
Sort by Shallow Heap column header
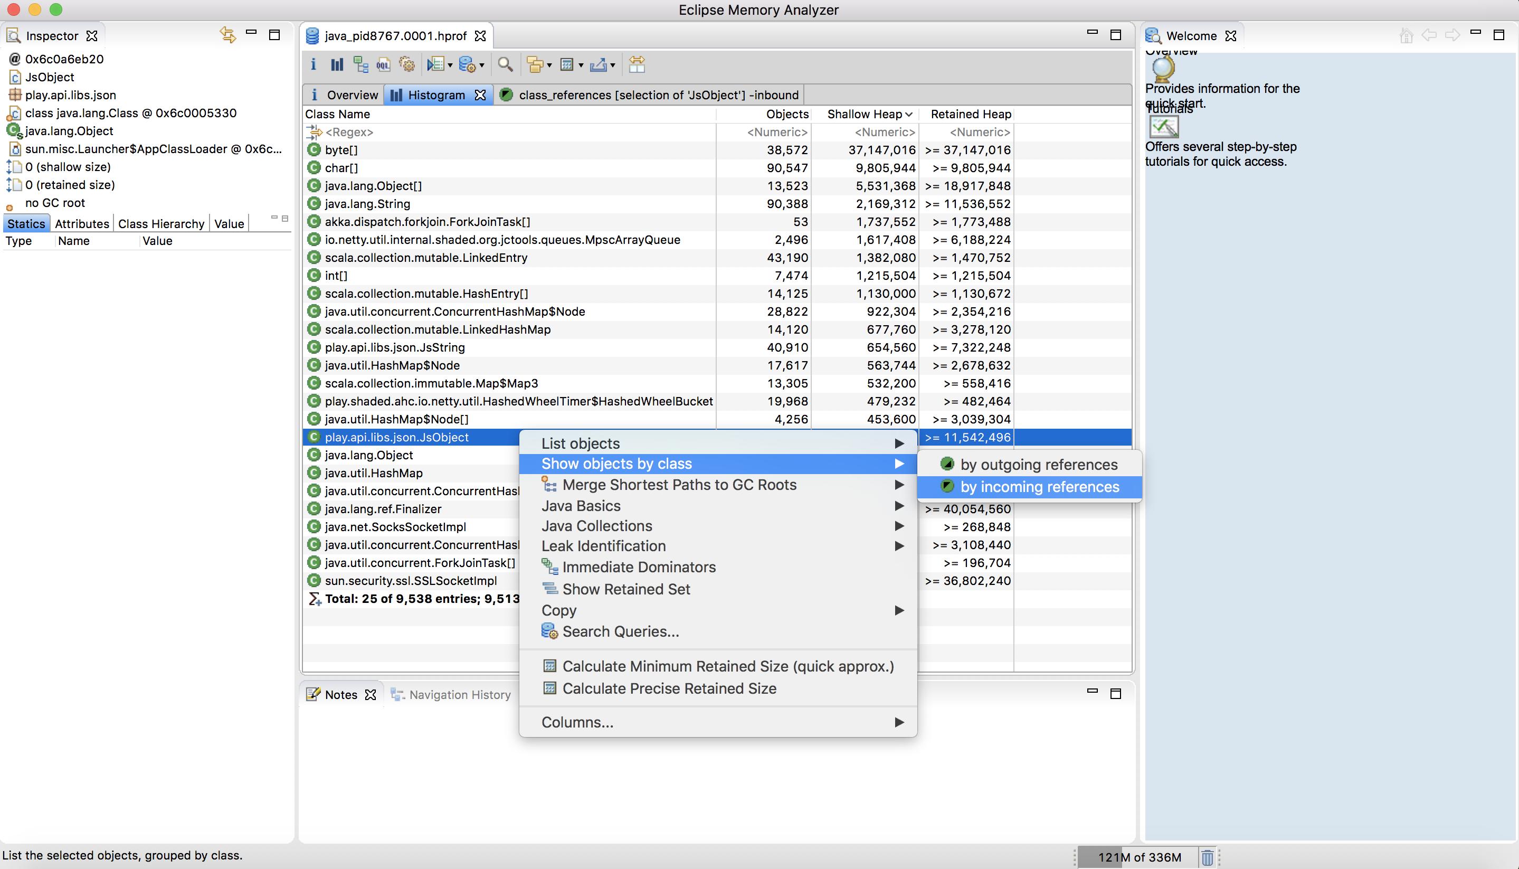coord(865,114)
